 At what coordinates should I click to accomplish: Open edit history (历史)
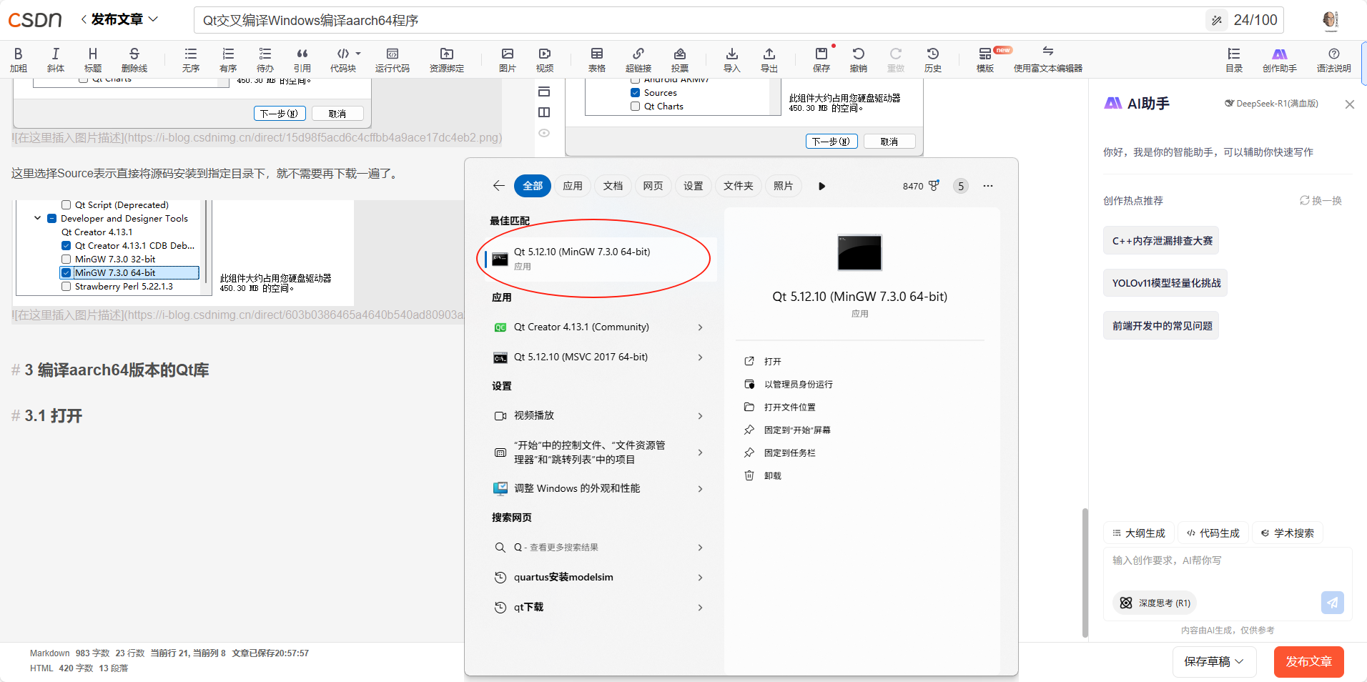coord(933,59)
